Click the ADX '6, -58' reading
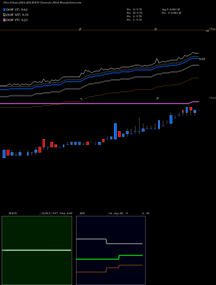This screenshot has width=216, height=285. [x=146, y=213]
